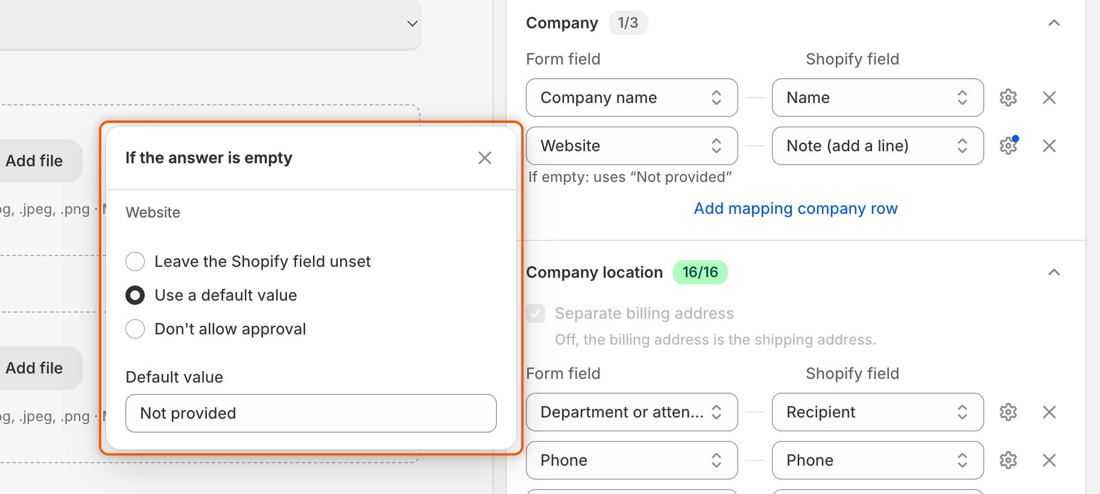Viewport: 1100px width, 494px height.
Task: Click the Company location 16/16 badge
Action: pyautogui.click(x=700, y=272)
